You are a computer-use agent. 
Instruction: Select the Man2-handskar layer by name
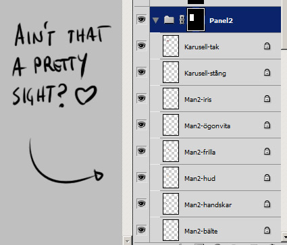208,205
